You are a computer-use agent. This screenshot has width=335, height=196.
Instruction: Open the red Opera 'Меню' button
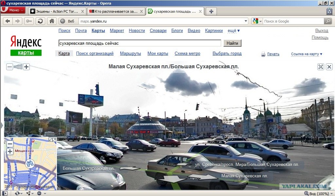(x=13, y=10)
